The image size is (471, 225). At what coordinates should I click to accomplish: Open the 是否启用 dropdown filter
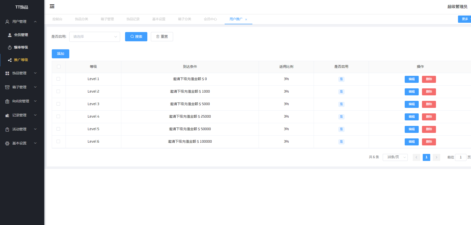pyautogui.click(x=95, y=37)
